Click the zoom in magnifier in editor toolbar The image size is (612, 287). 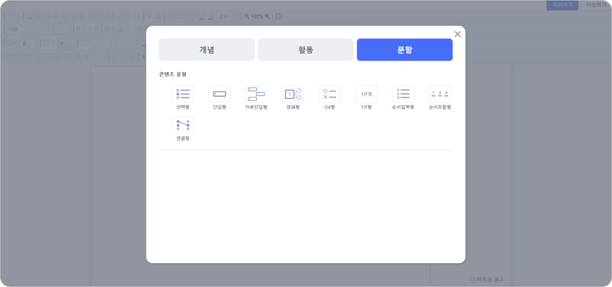pyautogui.click(x=268, y=16)
